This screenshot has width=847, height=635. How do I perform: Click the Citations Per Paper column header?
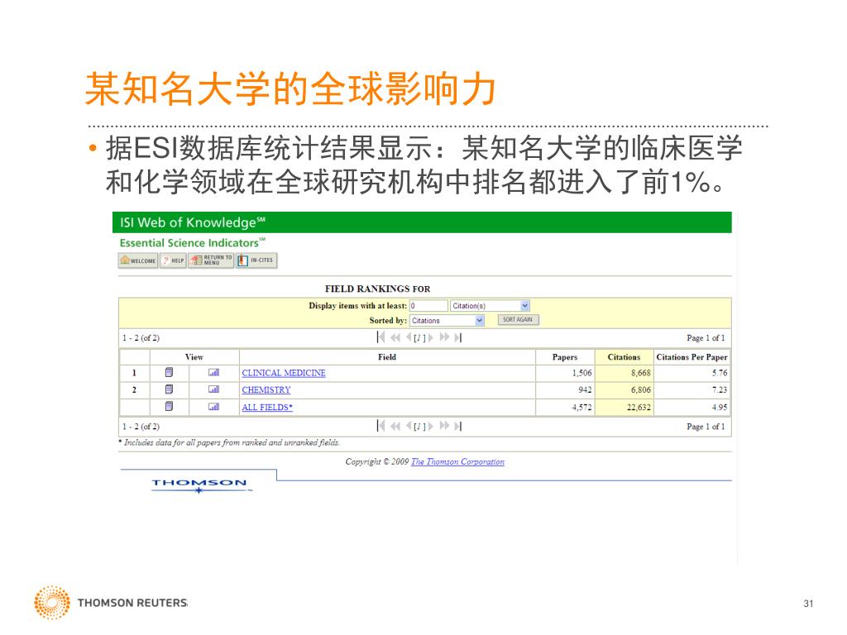691,357
